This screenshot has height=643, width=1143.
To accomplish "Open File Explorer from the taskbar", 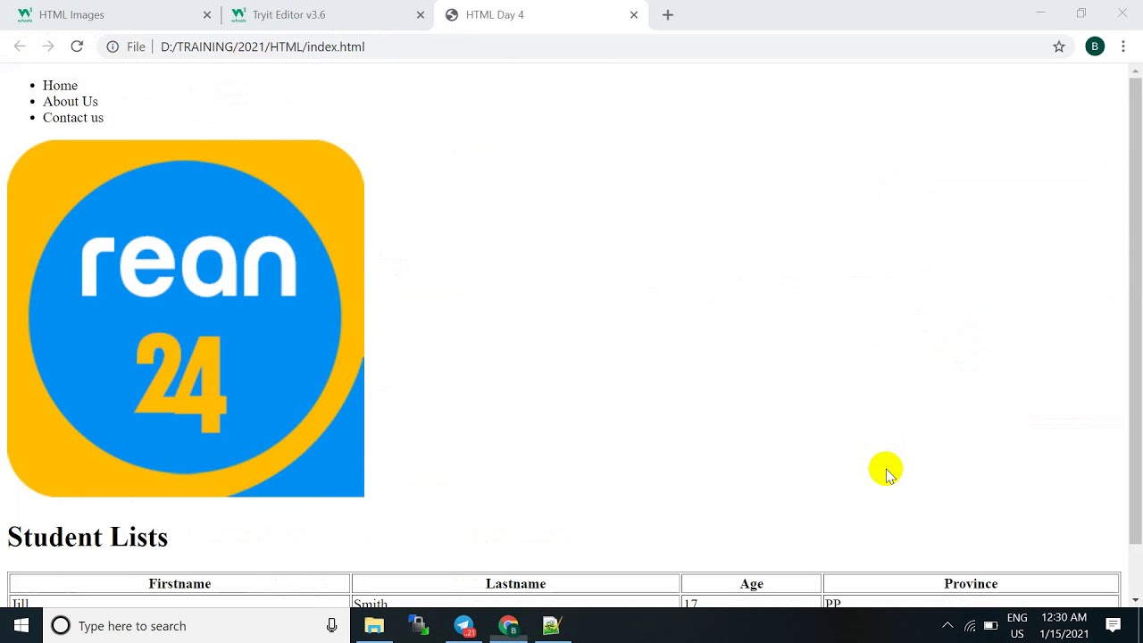I will (x=374, y=625).
